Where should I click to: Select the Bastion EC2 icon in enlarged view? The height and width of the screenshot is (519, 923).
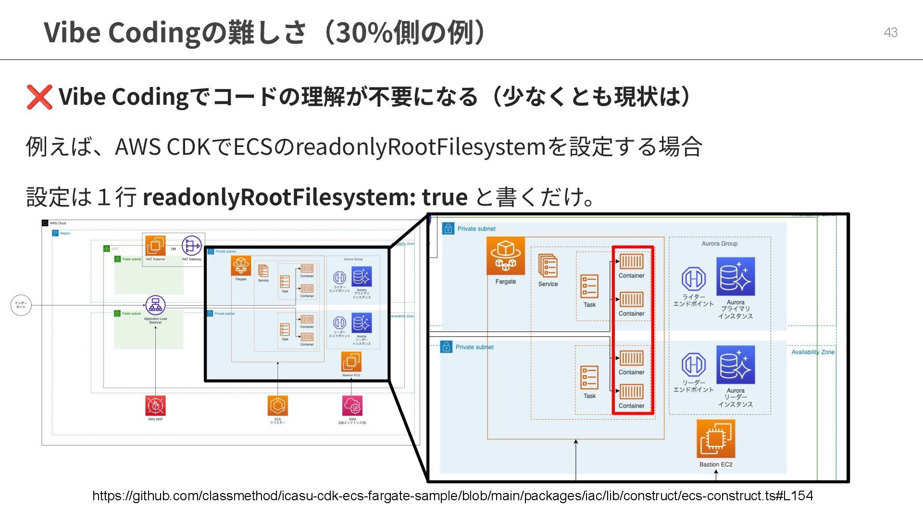[716, 439]
